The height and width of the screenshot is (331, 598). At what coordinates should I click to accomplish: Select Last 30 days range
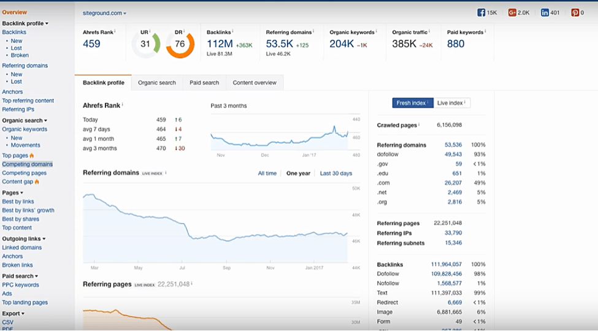(336, 173)
